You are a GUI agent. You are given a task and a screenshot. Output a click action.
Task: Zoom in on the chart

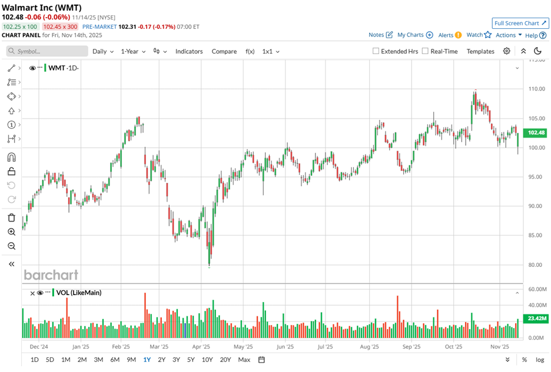[x=11, y=232]
